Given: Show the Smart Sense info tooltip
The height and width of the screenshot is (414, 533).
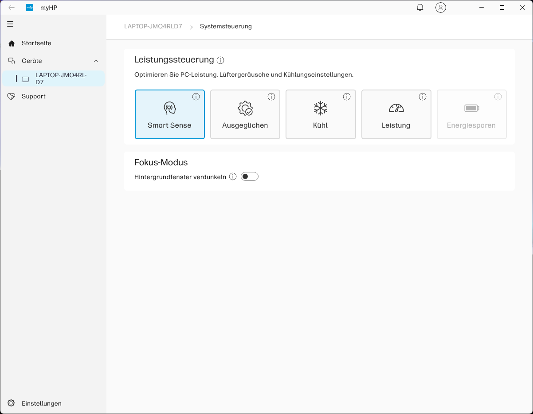Looking at the screenshot, I should pos(196,97).
